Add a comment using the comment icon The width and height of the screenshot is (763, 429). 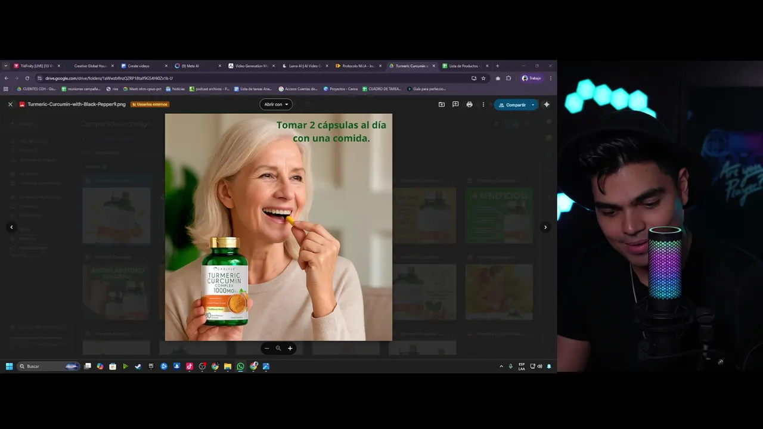click(455, 104)
